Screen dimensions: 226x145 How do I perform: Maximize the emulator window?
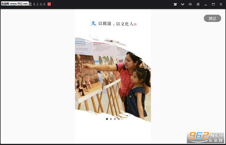tap(213, 4)
